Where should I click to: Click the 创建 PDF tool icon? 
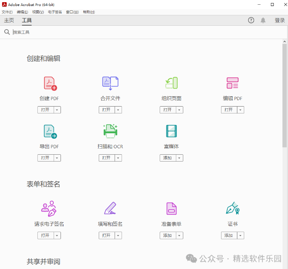(50, 83)
